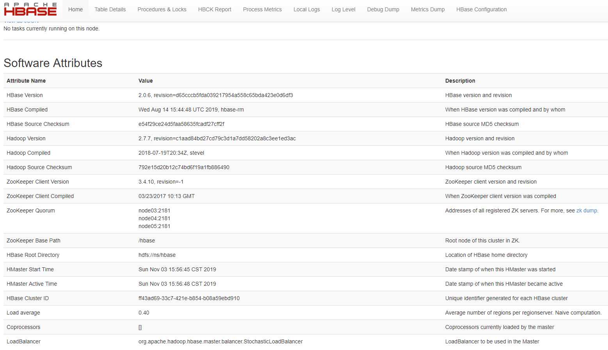Click HBase Source Checksum attribute name
This screenshot has height=350, width=608.
[38, 124]
